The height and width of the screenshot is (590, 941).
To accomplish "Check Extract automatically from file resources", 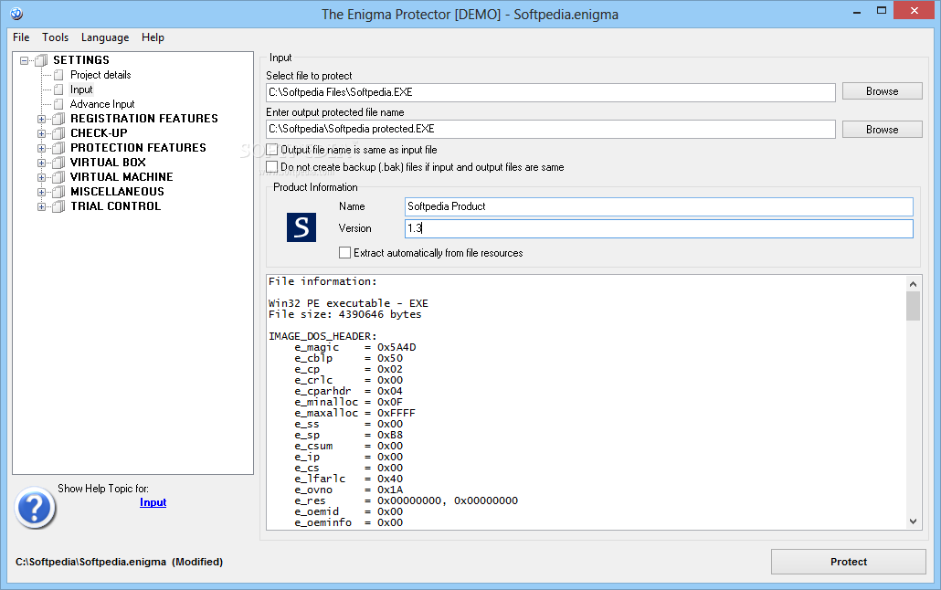I will [344, 253].
